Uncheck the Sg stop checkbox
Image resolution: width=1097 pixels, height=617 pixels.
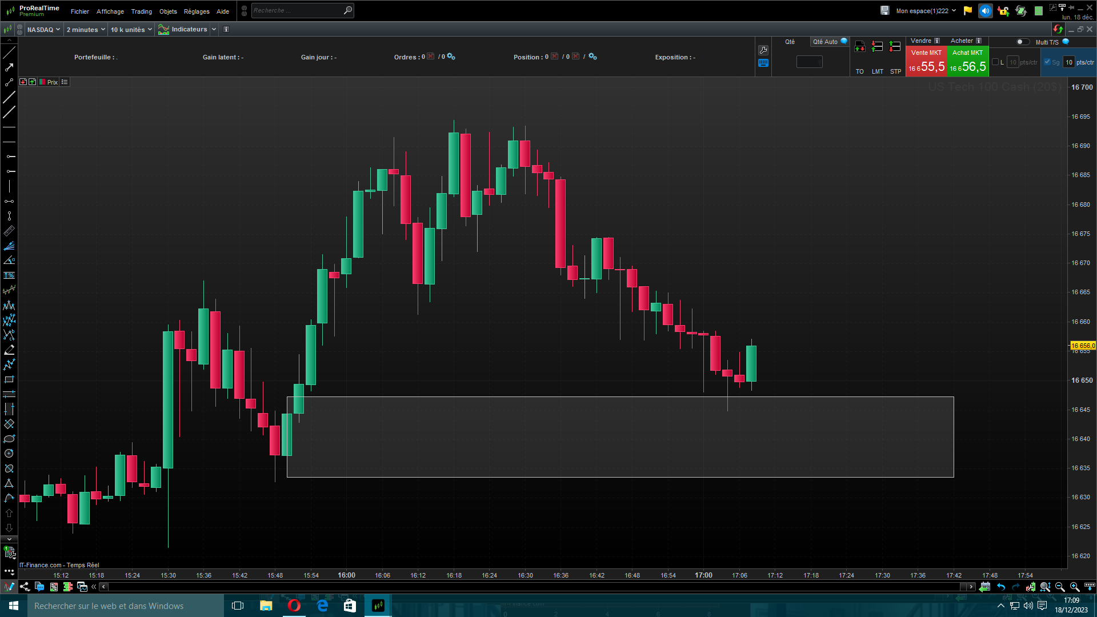coord(1047,62)
